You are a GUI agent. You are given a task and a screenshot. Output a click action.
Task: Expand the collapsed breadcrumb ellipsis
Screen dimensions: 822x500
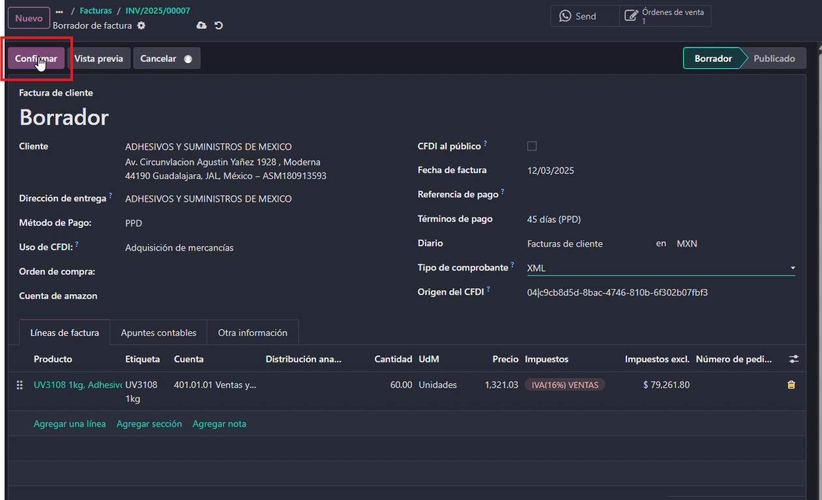tap(60, 11)
